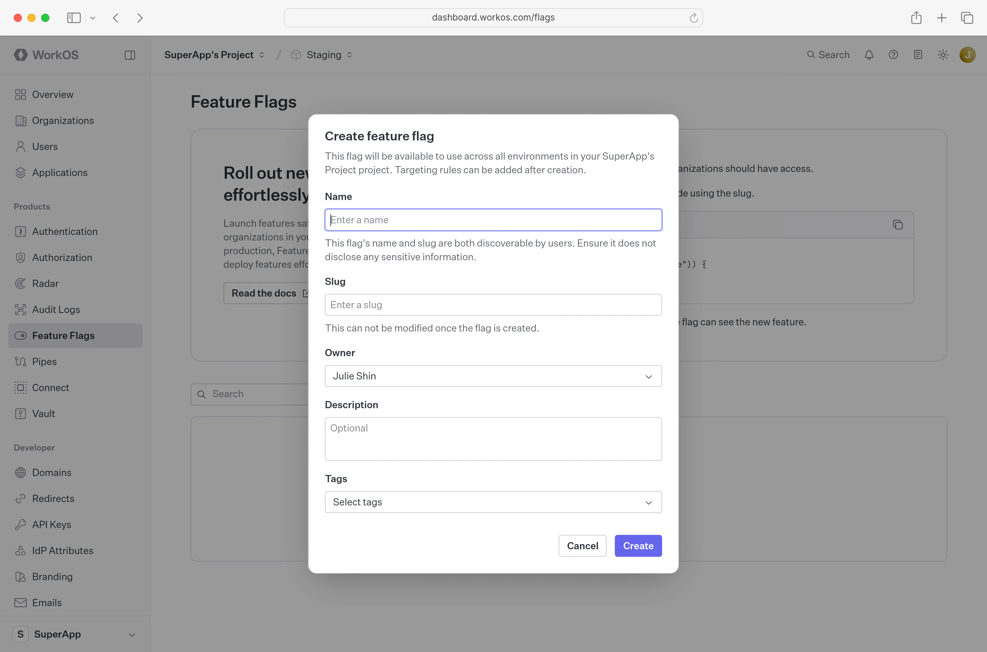Viewport: 987px width, 652px height.
Task: Click the Search button in the header
Action: (x=828, y=55)
